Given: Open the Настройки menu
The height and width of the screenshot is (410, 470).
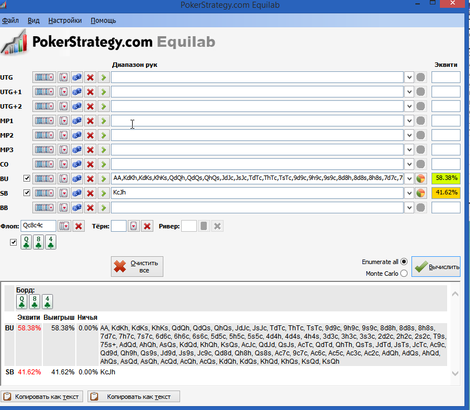Looking at the screenshot, I should (65, 21).
